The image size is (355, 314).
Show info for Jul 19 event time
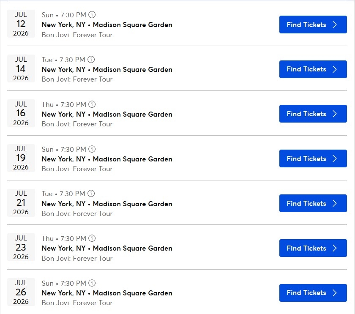[x=92, y=149]
